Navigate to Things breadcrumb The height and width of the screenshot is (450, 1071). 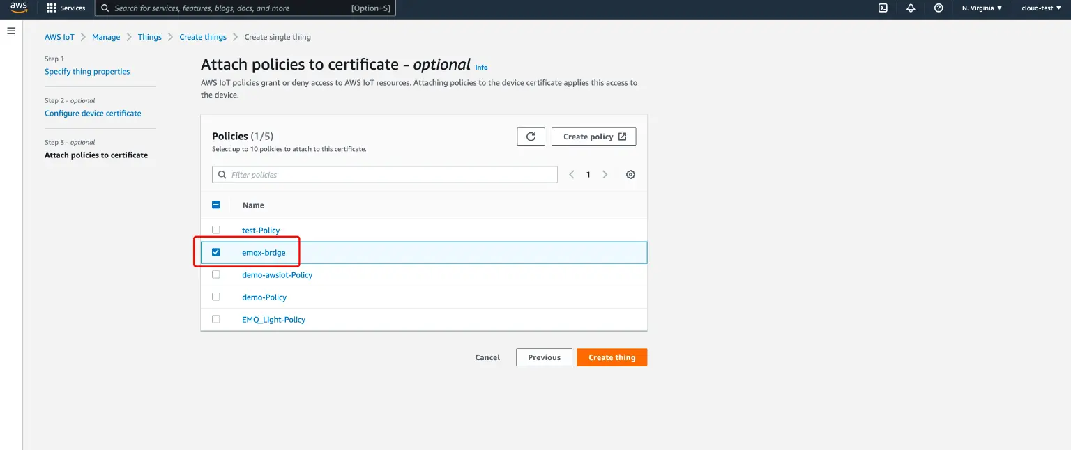point(149,37)
